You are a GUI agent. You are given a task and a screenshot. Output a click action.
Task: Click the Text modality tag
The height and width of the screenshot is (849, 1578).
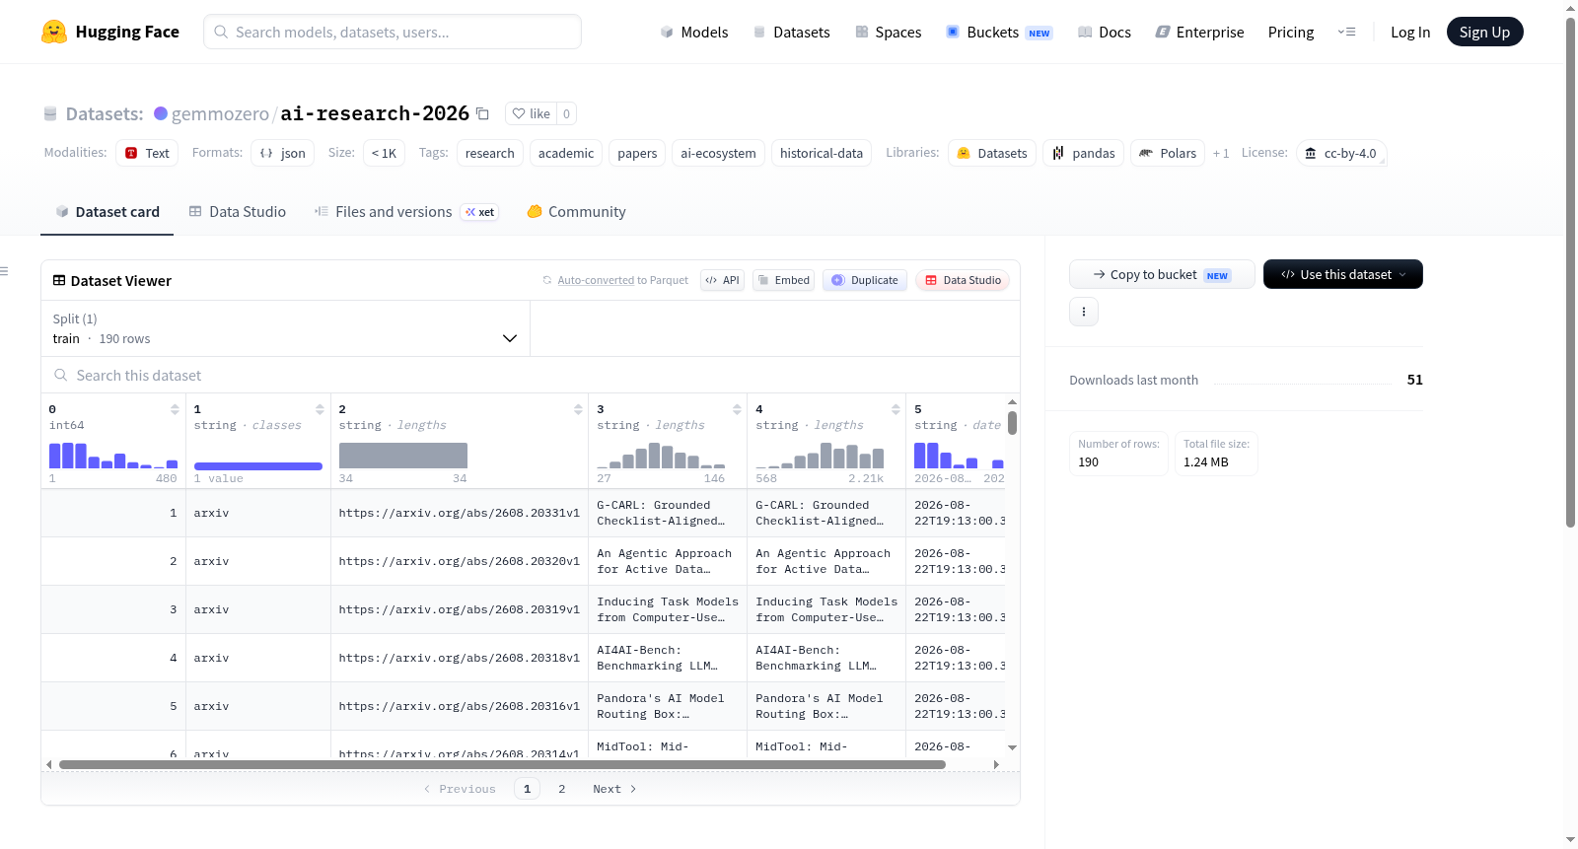click(x=147, y=153)
